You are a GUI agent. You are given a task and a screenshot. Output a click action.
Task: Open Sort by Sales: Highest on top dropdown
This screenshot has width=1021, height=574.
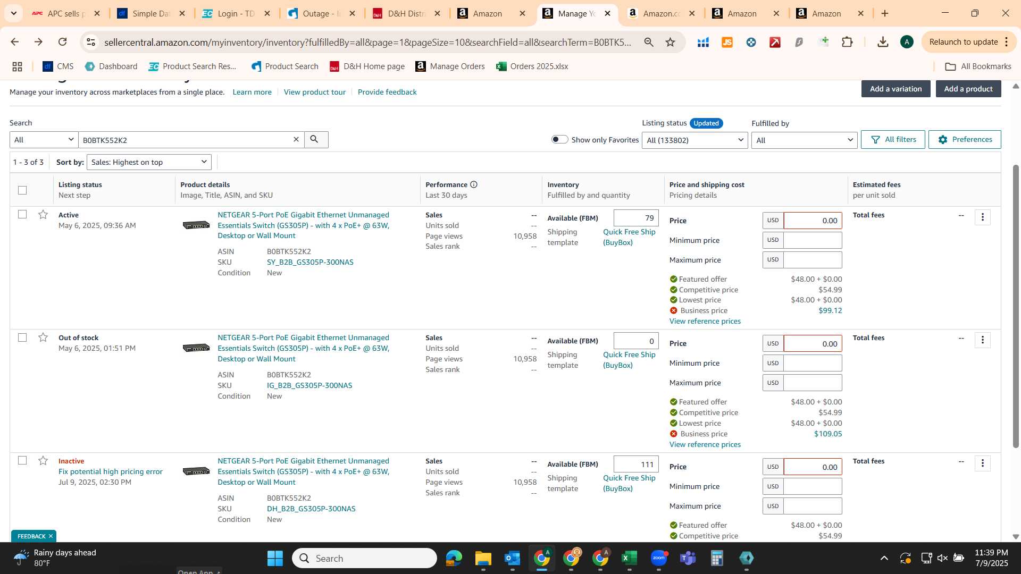149,162
